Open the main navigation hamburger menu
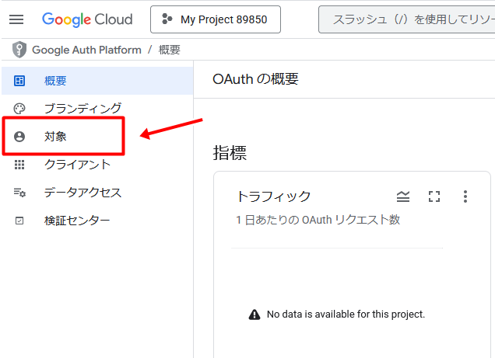The image size is (495, 358). click(x=16, y=19)
